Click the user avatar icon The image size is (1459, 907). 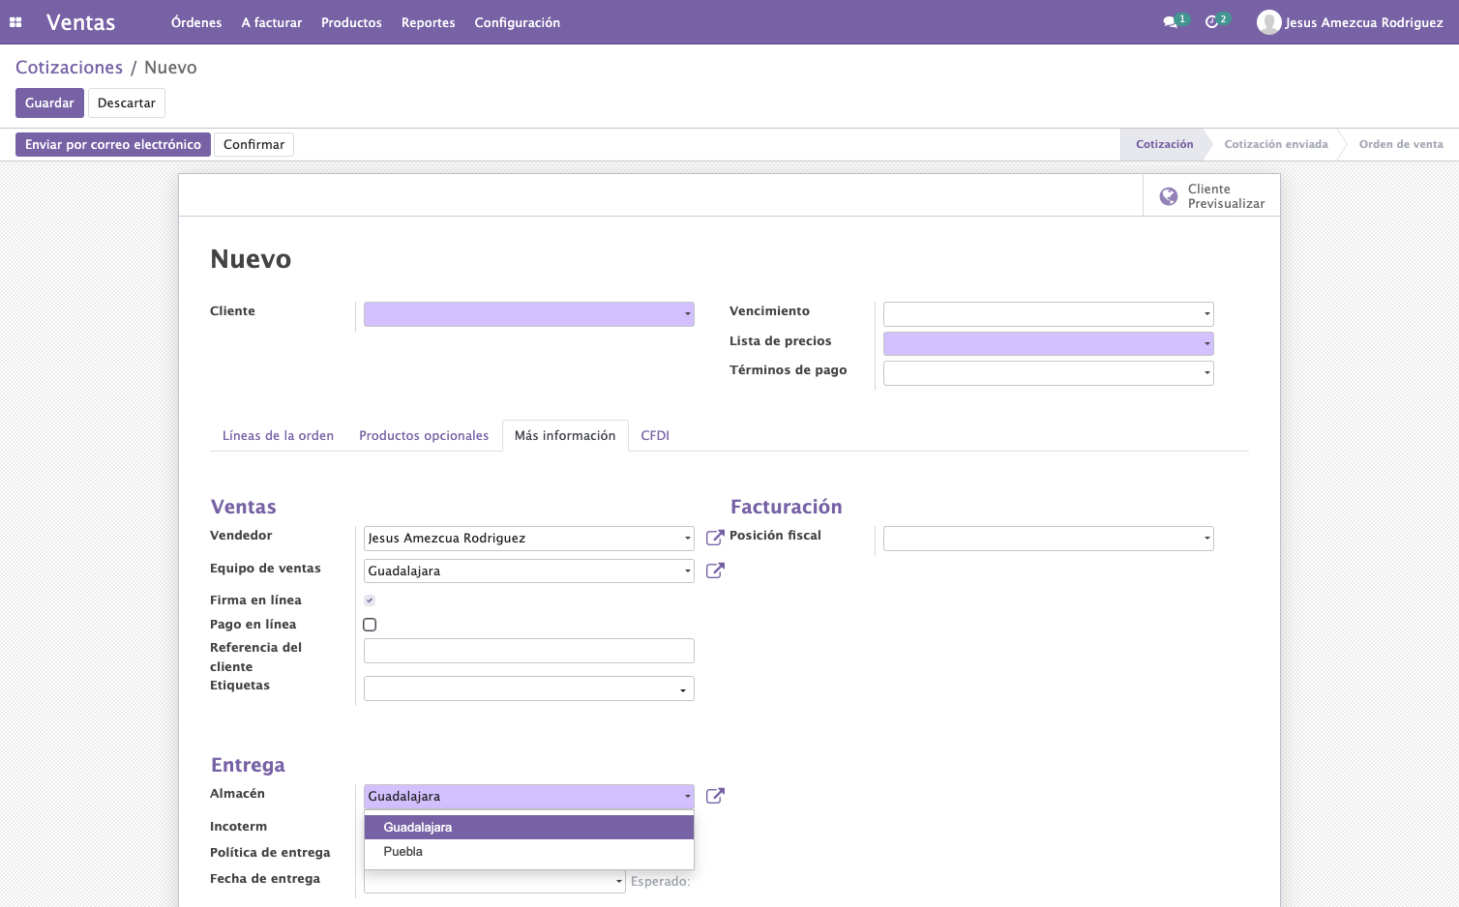(1268, 22)
